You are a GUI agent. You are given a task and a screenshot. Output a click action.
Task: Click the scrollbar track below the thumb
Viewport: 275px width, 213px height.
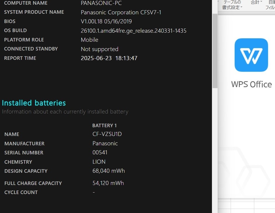coord(215,151)
